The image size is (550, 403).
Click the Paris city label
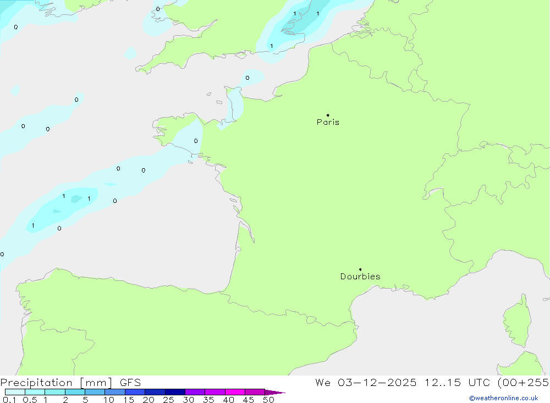(x=328, y=122)
